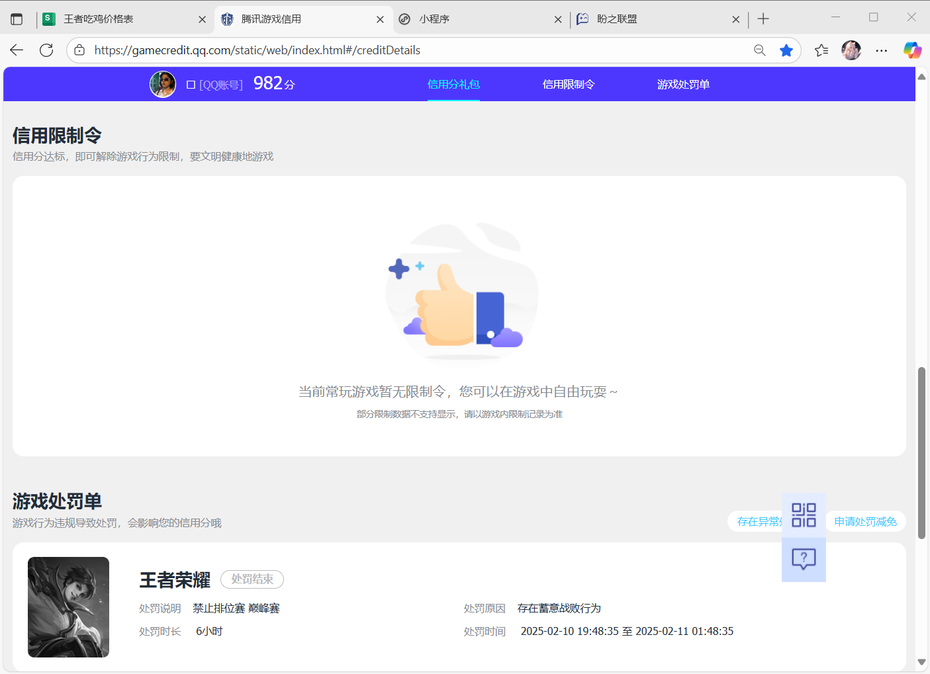Switch to the 小程序 tab
The width and height of the screenshot is (930, 674).
tap(481, 19)
